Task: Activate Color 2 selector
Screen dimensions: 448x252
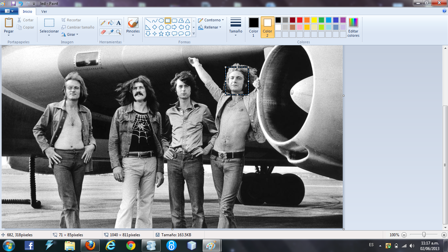Action: [x=267, y=28]
